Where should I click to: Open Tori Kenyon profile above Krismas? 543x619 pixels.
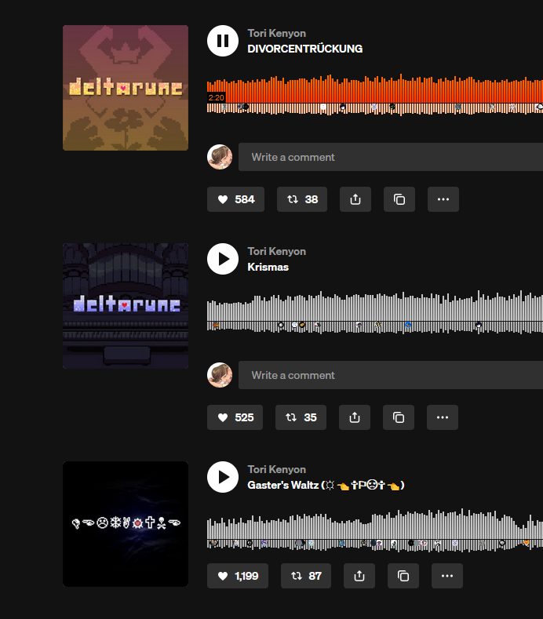pos(277,252)
